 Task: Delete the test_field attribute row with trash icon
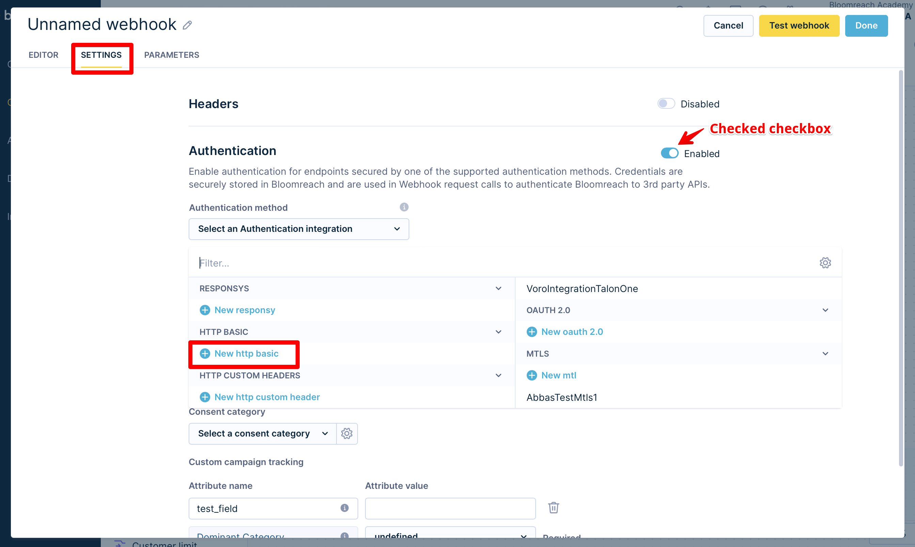tap(553, 508)
